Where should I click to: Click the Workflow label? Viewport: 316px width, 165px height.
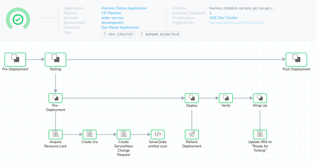tap(72, 27)
